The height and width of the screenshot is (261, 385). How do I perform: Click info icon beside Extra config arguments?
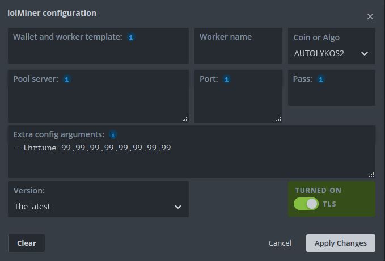click(x=113, y=135)
